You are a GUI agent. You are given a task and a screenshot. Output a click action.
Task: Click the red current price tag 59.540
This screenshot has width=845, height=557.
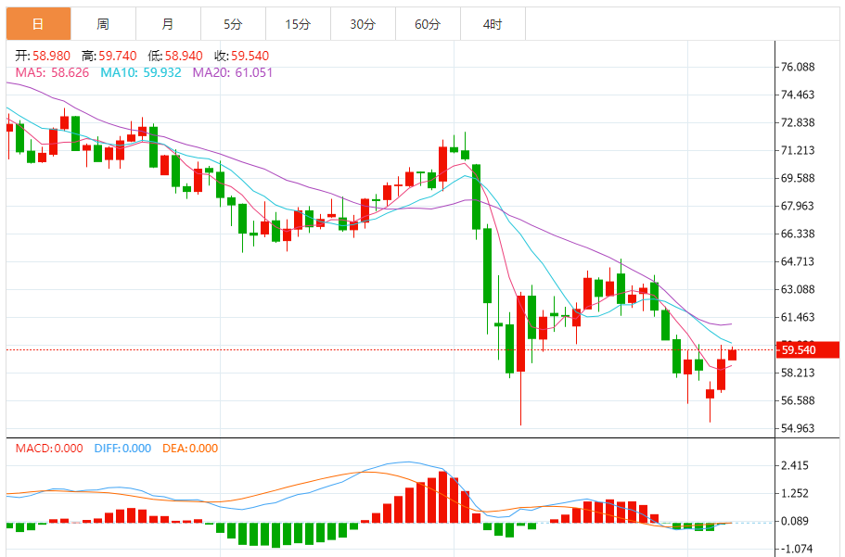tap(808, 349)
